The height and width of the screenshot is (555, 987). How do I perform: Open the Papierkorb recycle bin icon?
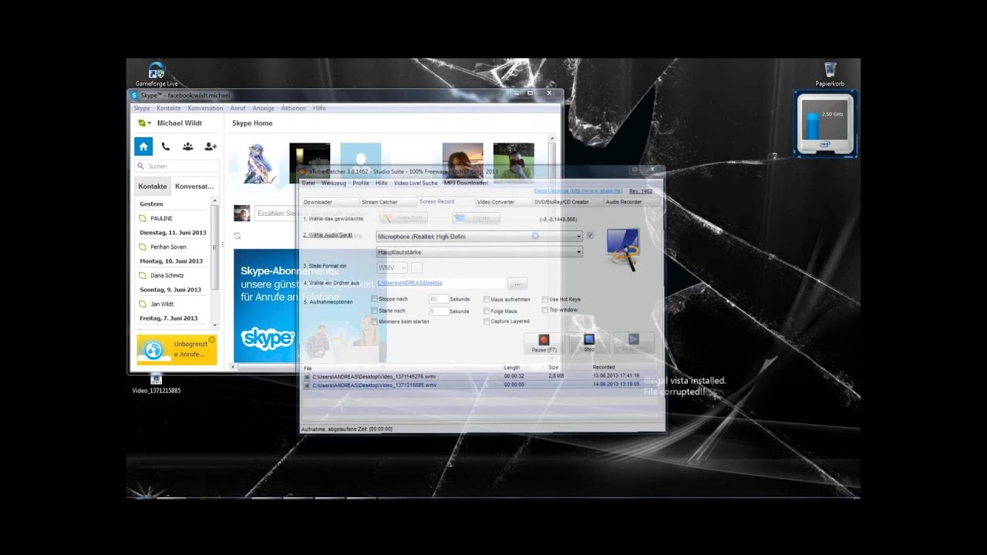pos(830,74)
